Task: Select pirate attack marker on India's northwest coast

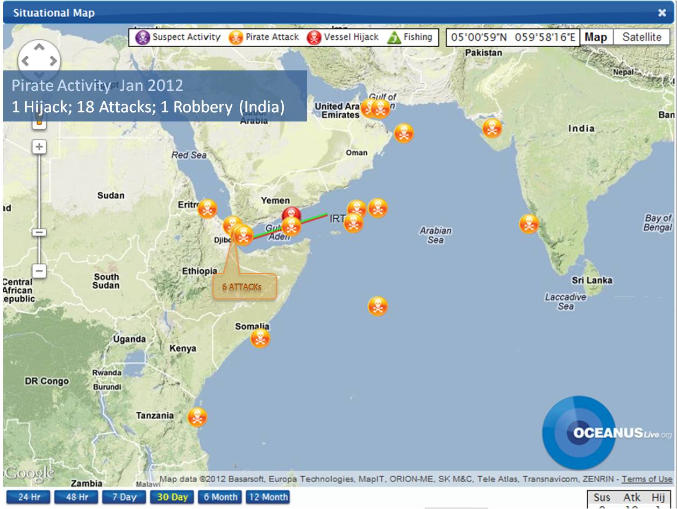Action: (x=492, y=128)
